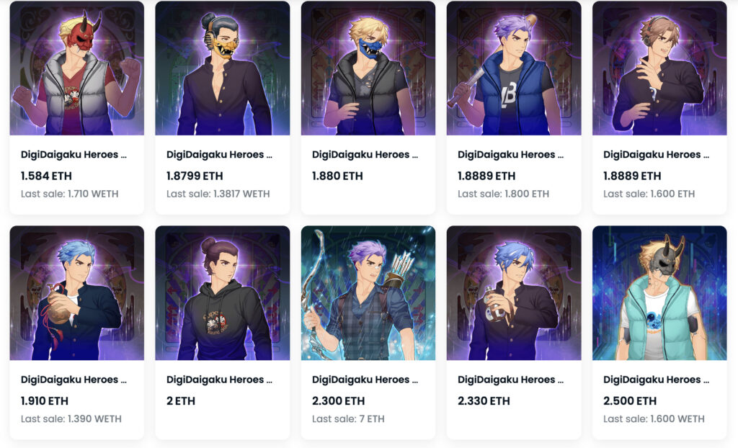
Task: Open the baseball bat hero image
Action: click(x=514, y=68)
